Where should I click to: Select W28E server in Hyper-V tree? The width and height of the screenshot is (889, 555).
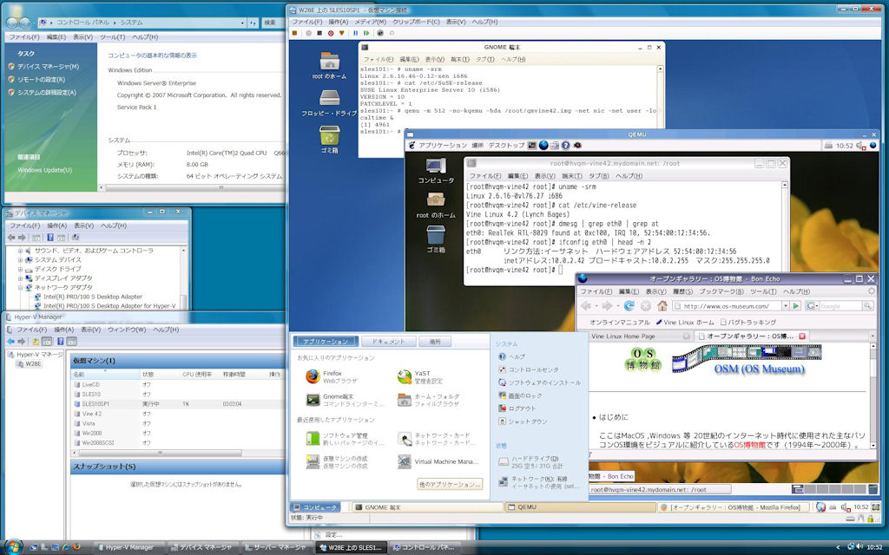[30, 363]
